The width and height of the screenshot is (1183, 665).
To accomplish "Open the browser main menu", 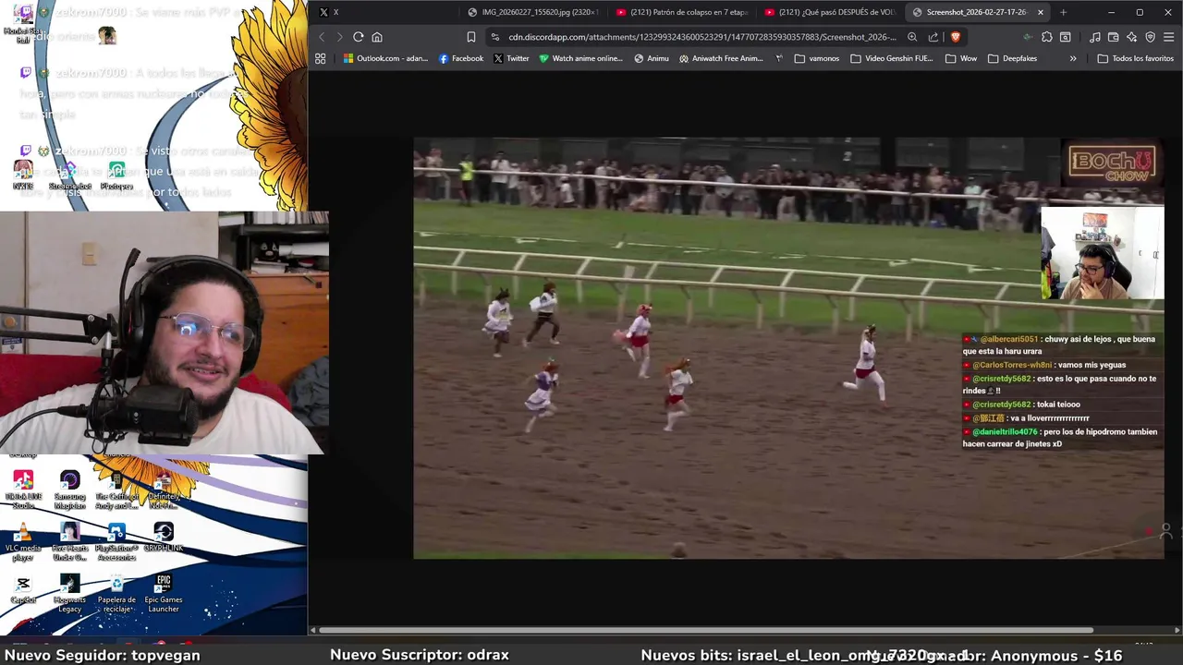I will tap(1169, 37).
